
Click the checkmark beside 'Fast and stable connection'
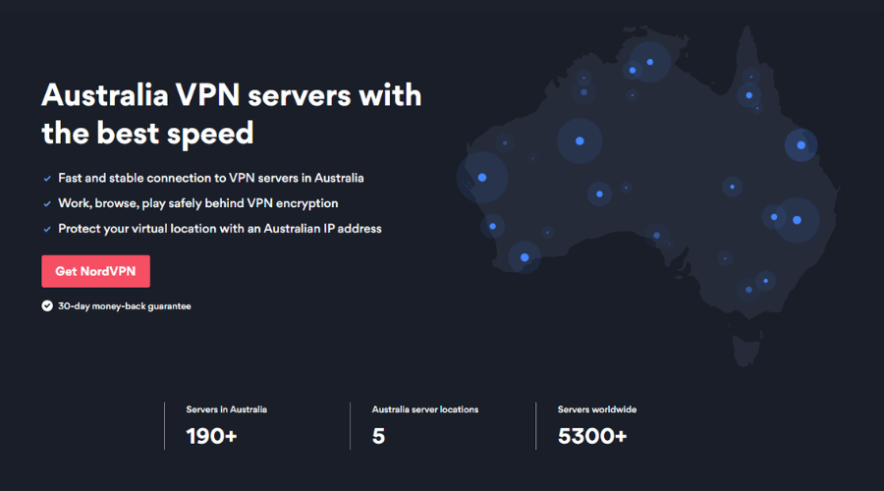[x=47, y=179]
